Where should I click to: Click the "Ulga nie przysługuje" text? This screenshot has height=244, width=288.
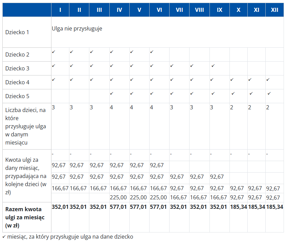77,28
